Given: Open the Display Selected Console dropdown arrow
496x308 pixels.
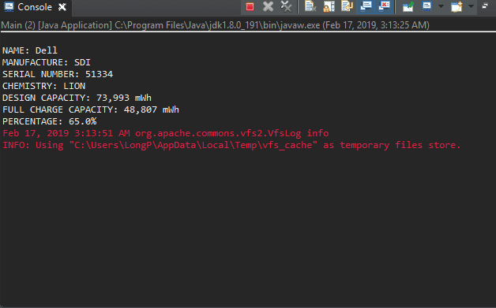Looking at the screenshot, I should coord(441,6).
